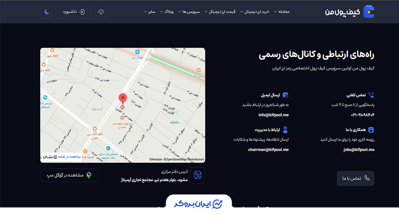This screenshot has height=215, width=399.
Task: Click the jobs@kifpool.me email address
Action: [x=359, y=150]
